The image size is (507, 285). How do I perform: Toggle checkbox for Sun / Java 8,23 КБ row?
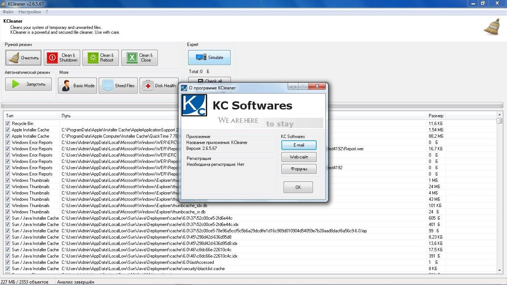click(7, 237)
